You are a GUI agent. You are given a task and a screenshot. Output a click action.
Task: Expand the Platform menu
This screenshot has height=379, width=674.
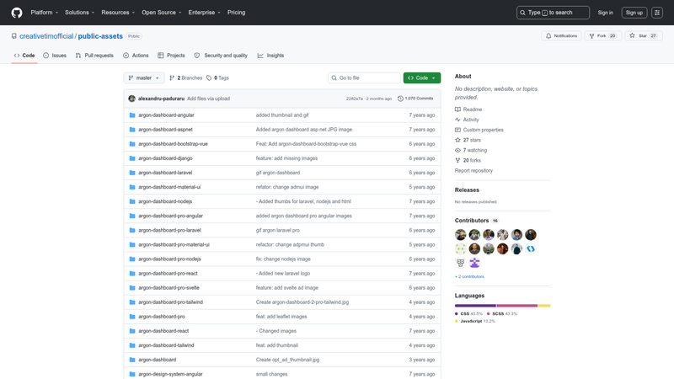45,13
